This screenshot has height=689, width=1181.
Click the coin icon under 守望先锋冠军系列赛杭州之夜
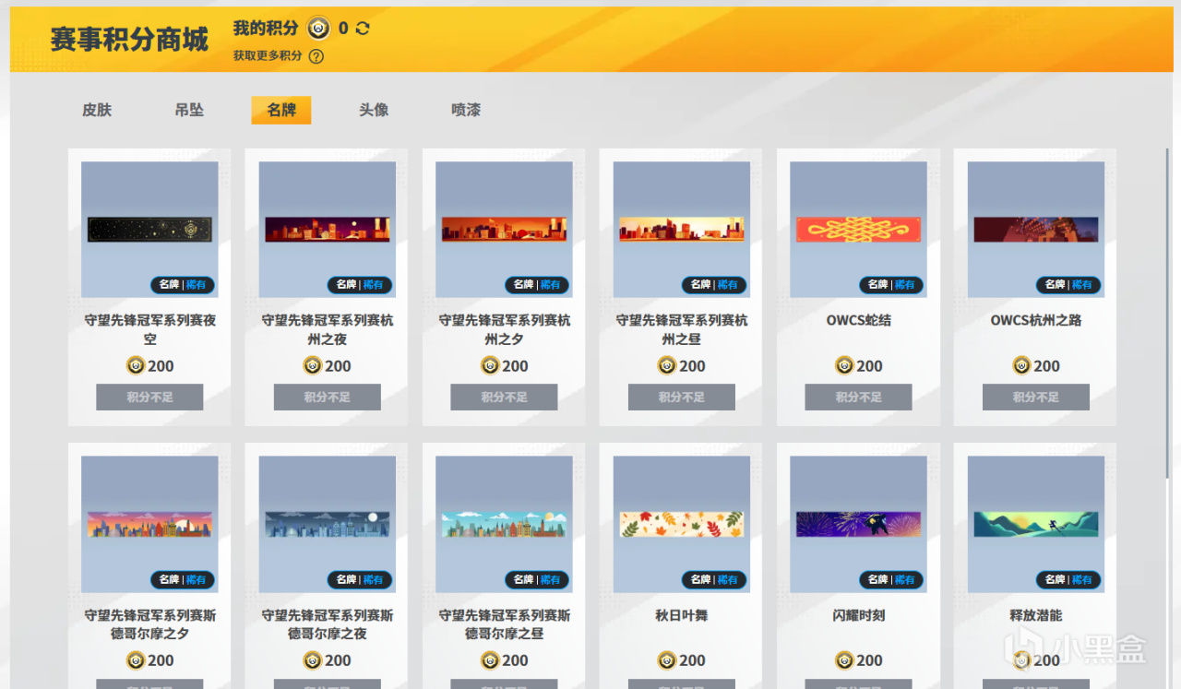pos(313,366)
